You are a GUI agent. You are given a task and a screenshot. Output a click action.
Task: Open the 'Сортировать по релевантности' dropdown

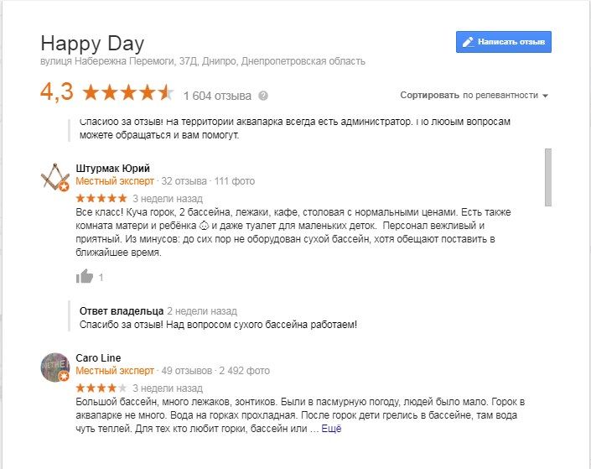coord(474,95)
